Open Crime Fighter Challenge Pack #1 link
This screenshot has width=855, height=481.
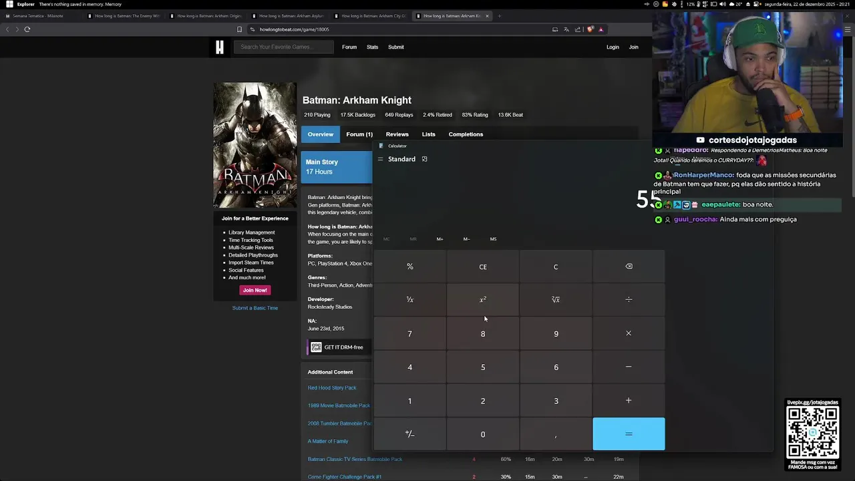pyautogui.click(x=345, y=477)
